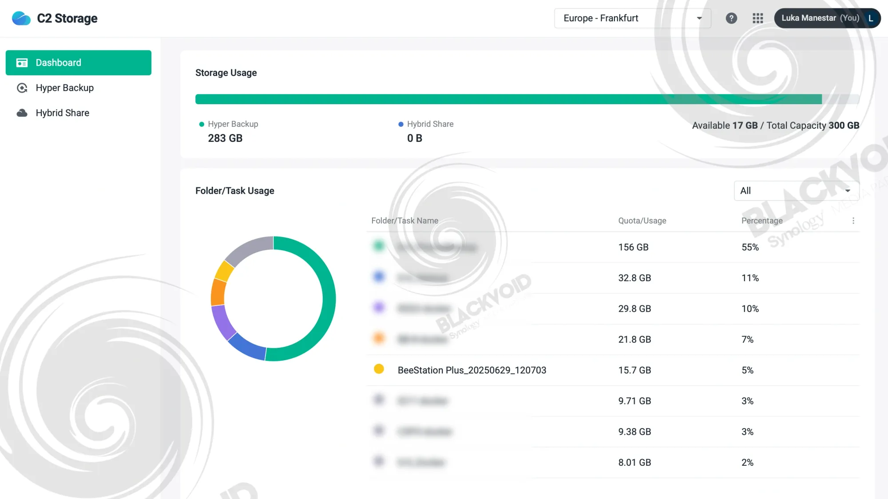
Task: Click the purple dot in the 29.8 GB row
Action: (x=379, y=307)
